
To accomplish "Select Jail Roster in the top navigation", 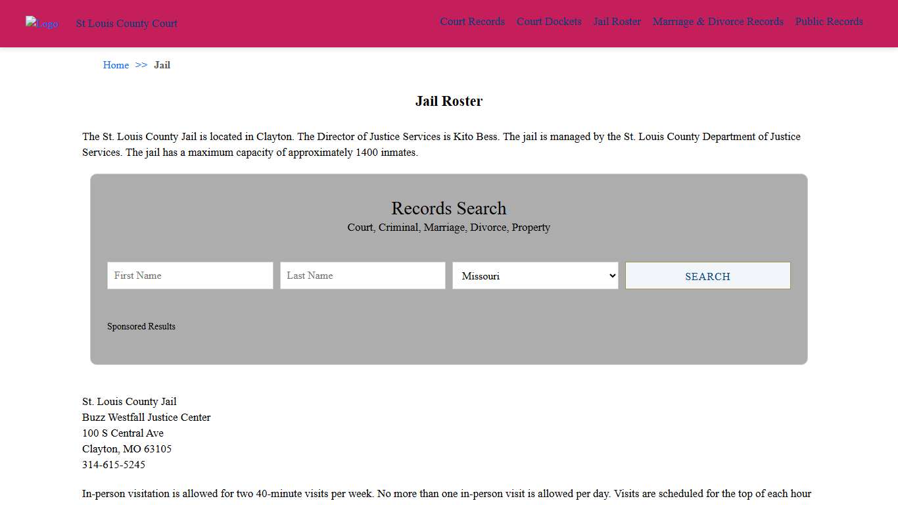I will (617, 22).
